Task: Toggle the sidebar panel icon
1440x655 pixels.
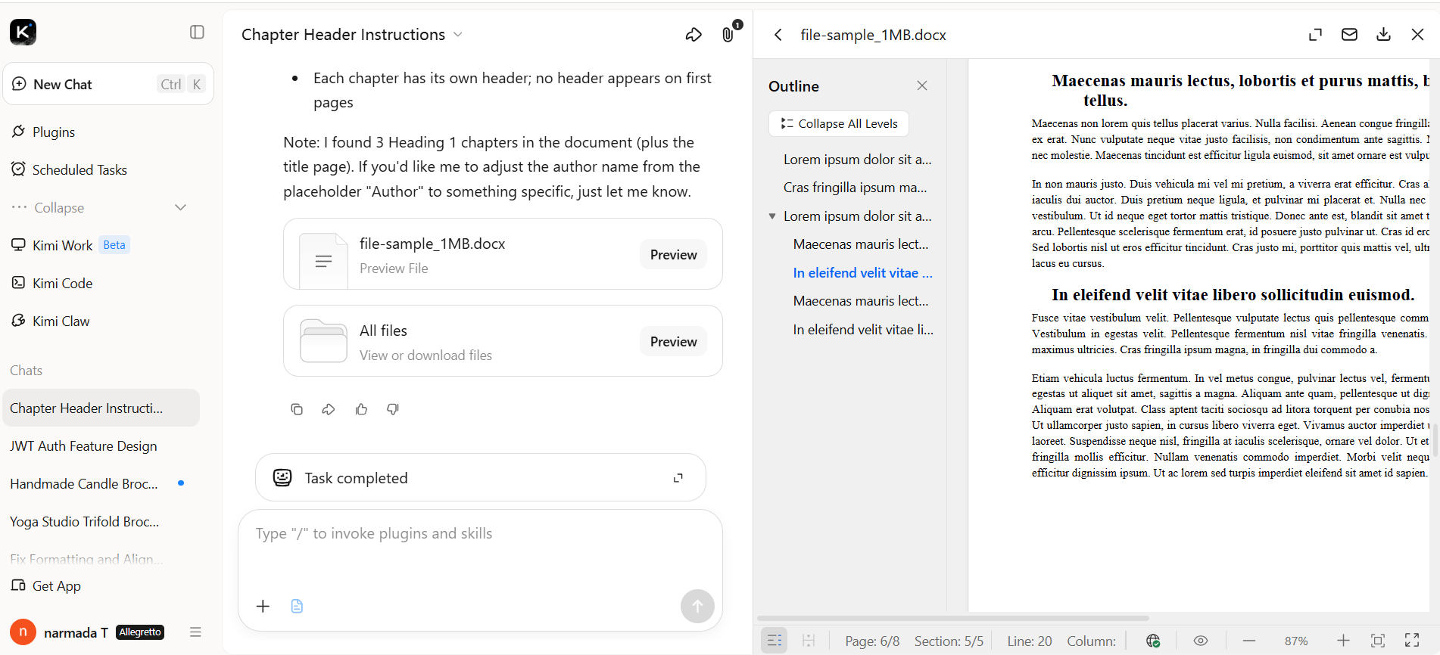Action: tap(197, 32)
